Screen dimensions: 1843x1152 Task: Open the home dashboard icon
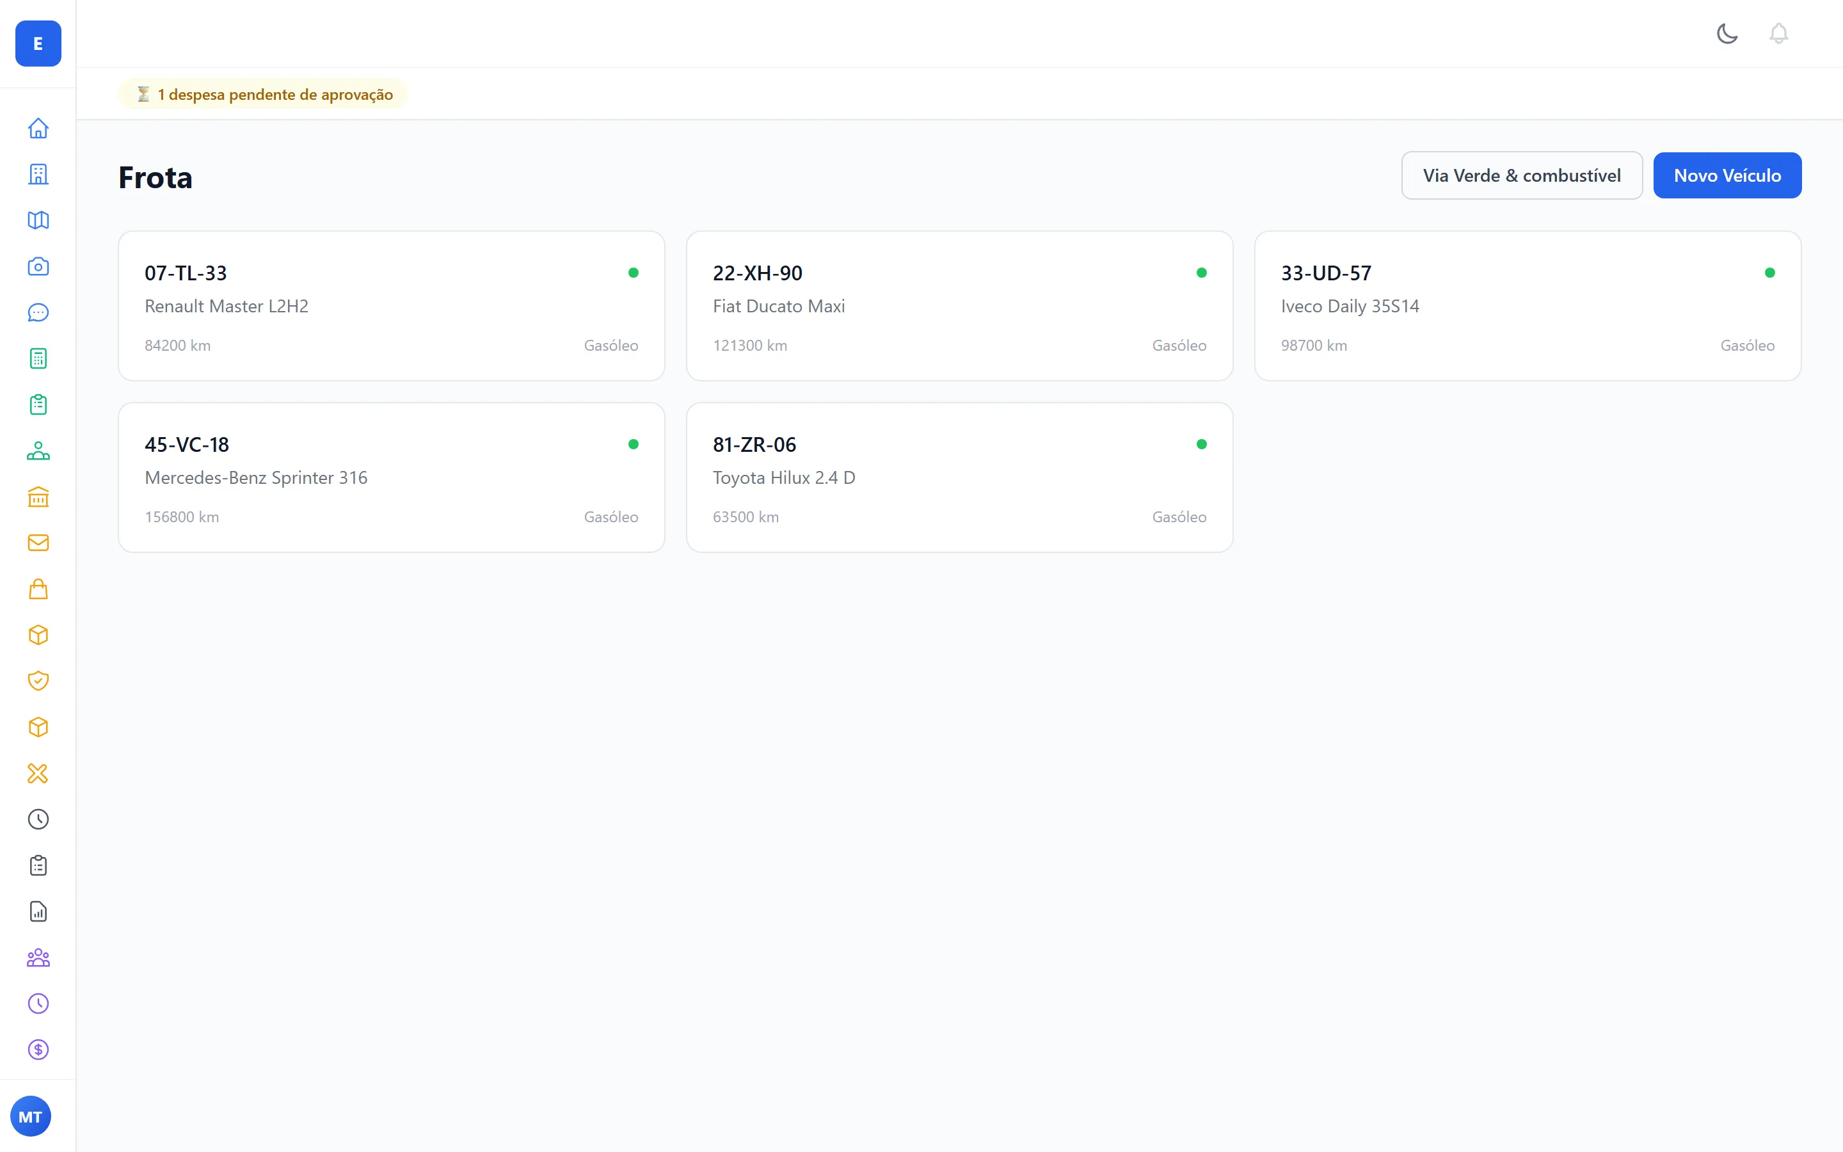tap(38, 128)
